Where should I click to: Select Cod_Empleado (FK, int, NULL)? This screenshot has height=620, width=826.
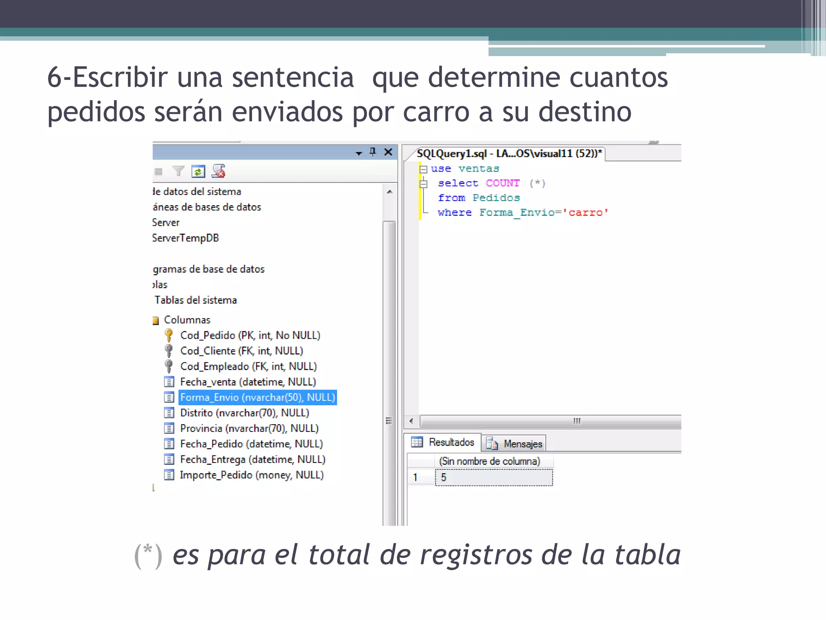[248, 366]
